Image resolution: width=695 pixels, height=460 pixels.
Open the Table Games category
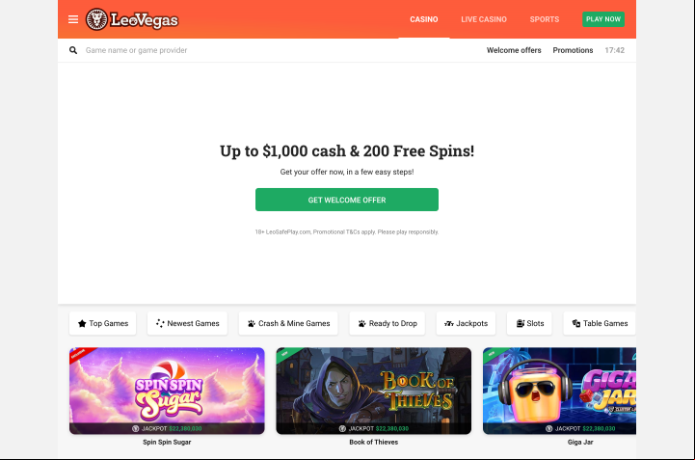coord(600,323)
